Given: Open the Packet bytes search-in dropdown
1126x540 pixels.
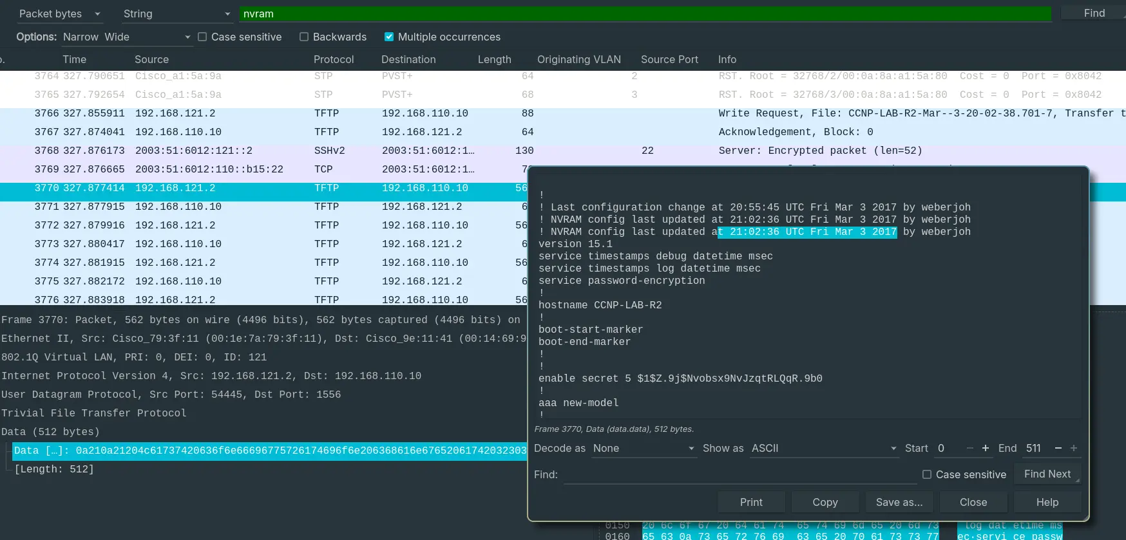Looking at the screenshot, I should coord(60,14).
